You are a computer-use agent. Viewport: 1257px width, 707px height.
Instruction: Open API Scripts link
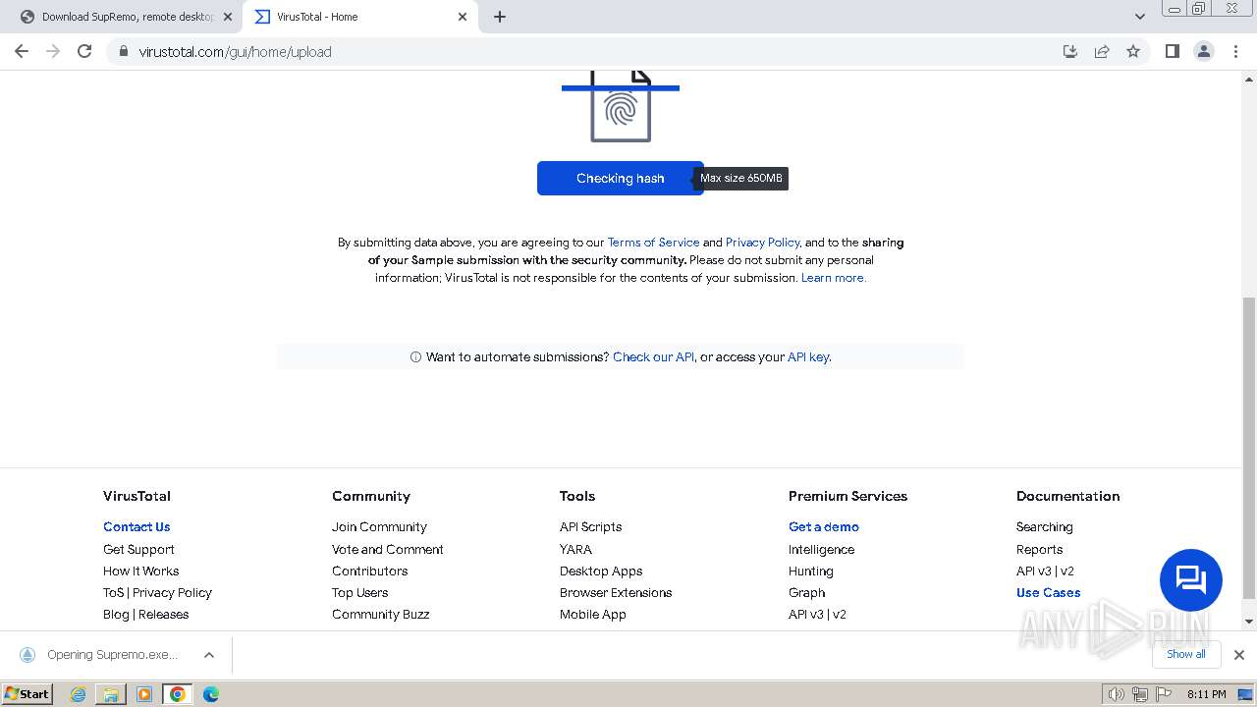point(590,527)
